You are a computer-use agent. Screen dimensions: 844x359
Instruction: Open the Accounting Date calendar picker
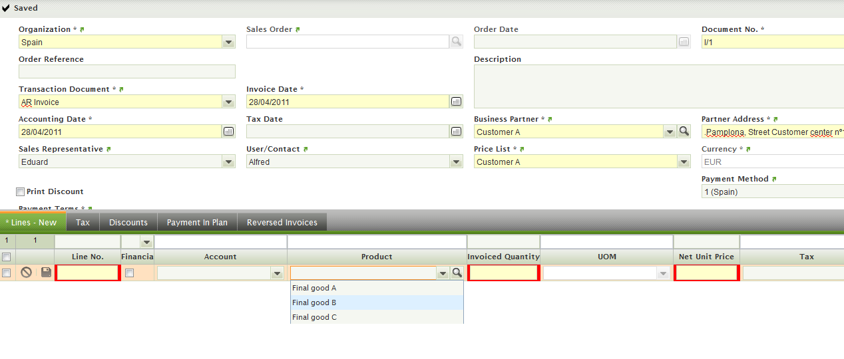click(228, 132)
